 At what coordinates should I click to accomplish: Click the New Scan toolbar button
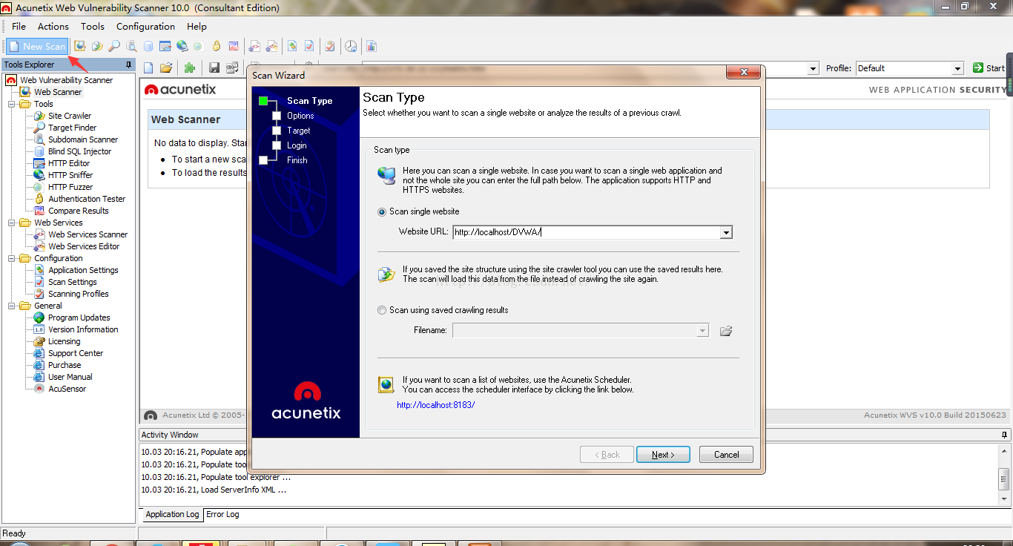[x=37, y=47]
